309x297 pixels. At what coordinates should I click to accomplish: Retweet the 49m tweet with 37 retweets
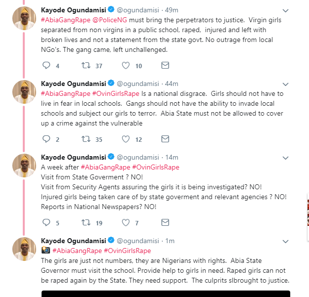point(86,65)
